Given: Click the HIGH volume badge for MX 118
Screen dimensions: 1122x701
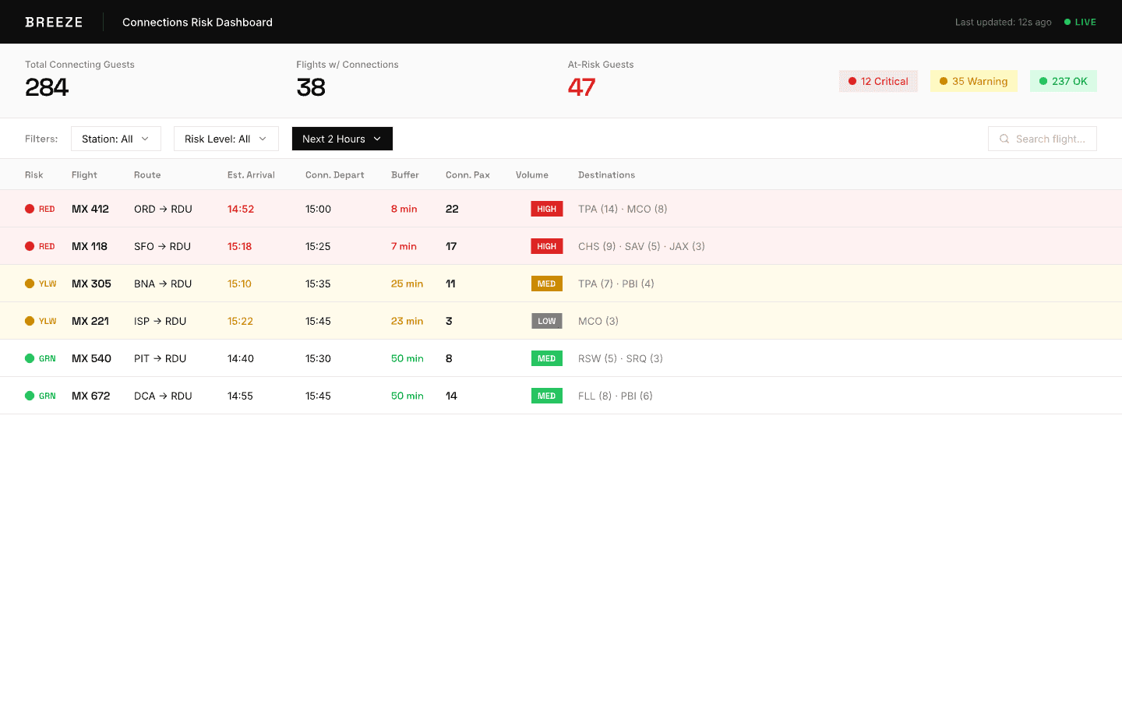Looking at the screenshot, I should pyautogui.click(x=547, y=246).
